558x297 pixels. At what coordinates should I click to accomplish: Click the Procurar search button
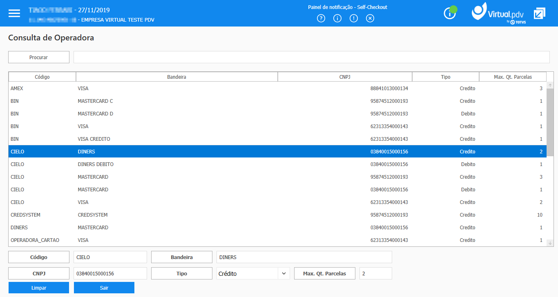pyautogui.click(x=39, y=57)
